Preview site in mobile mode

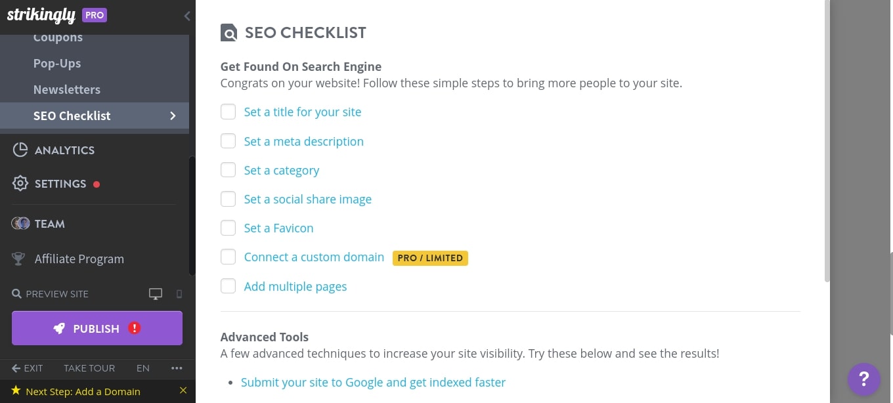[x=179, y=293]
